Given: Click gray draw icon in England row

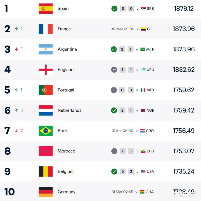Looking at the screenshot, I should coord(114,70).
